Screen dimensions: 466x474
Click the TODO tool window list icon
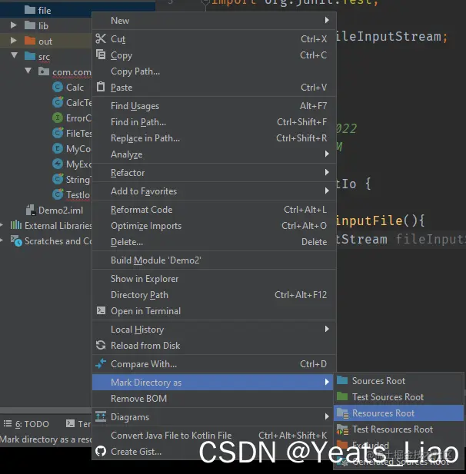pyautogui.click(x=8, y=423)
